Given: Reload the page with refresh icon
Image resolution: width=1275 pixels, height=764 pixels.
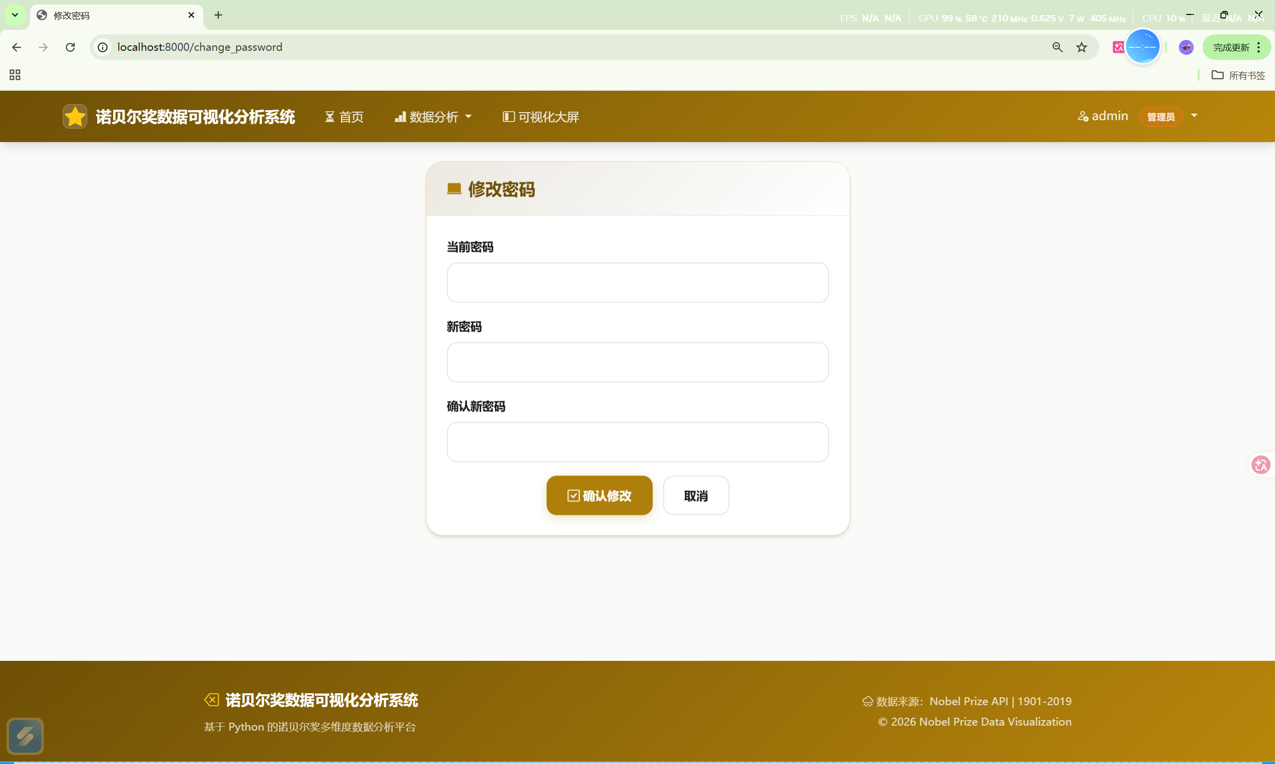Looking at the screenshot, I should pyautogui.click(x=70, y=47).
